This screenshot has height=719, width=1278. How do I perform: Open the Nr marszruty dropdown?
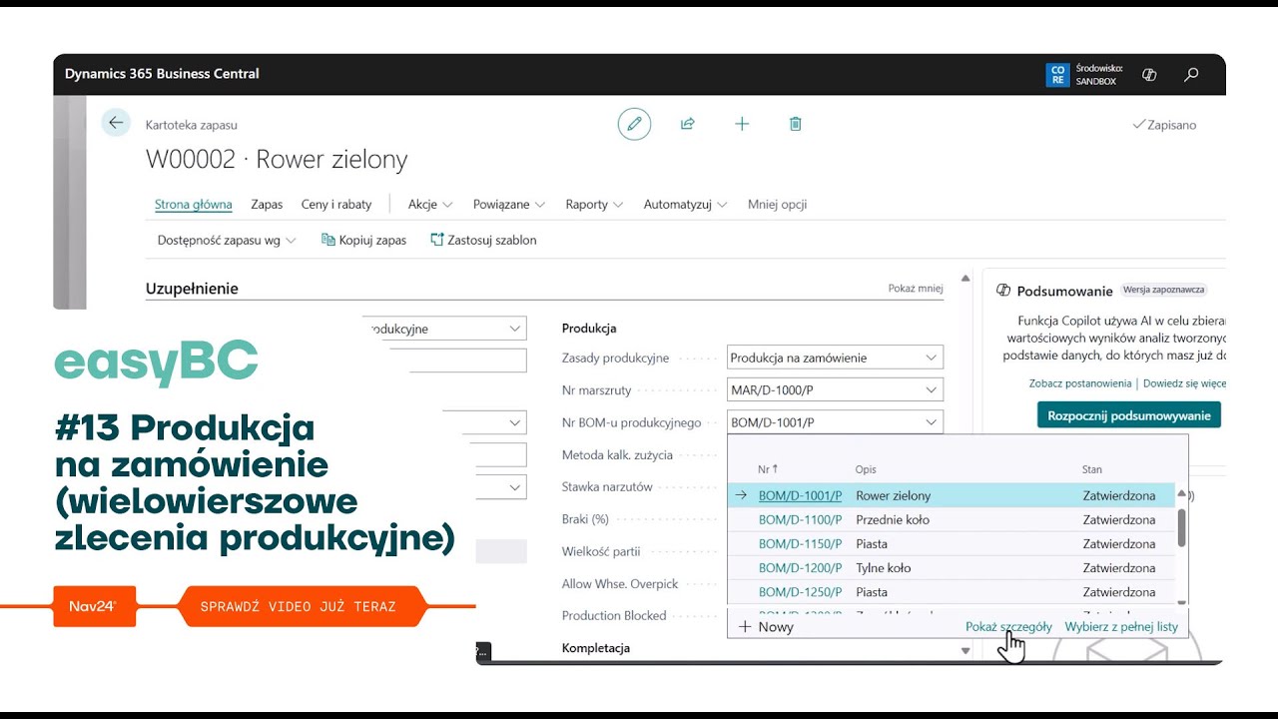click(931, 390)
